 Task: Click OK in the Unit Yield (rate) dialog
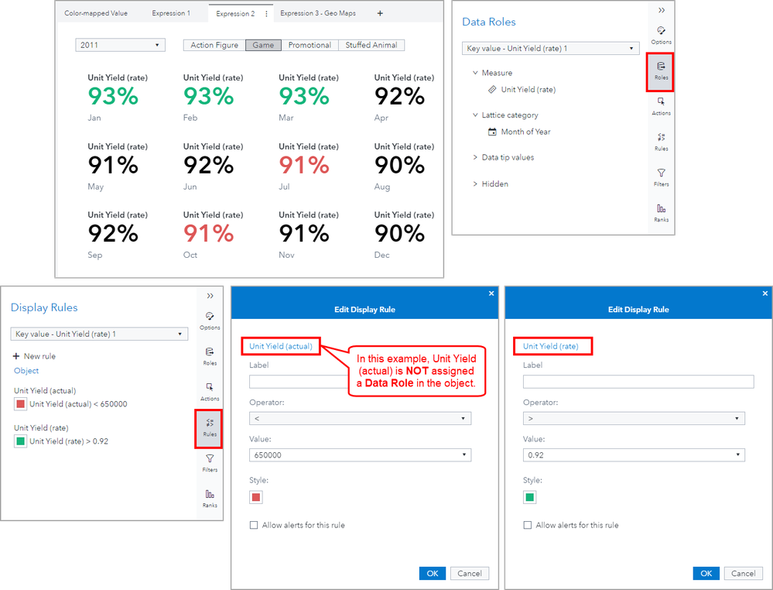click(706, 573)
